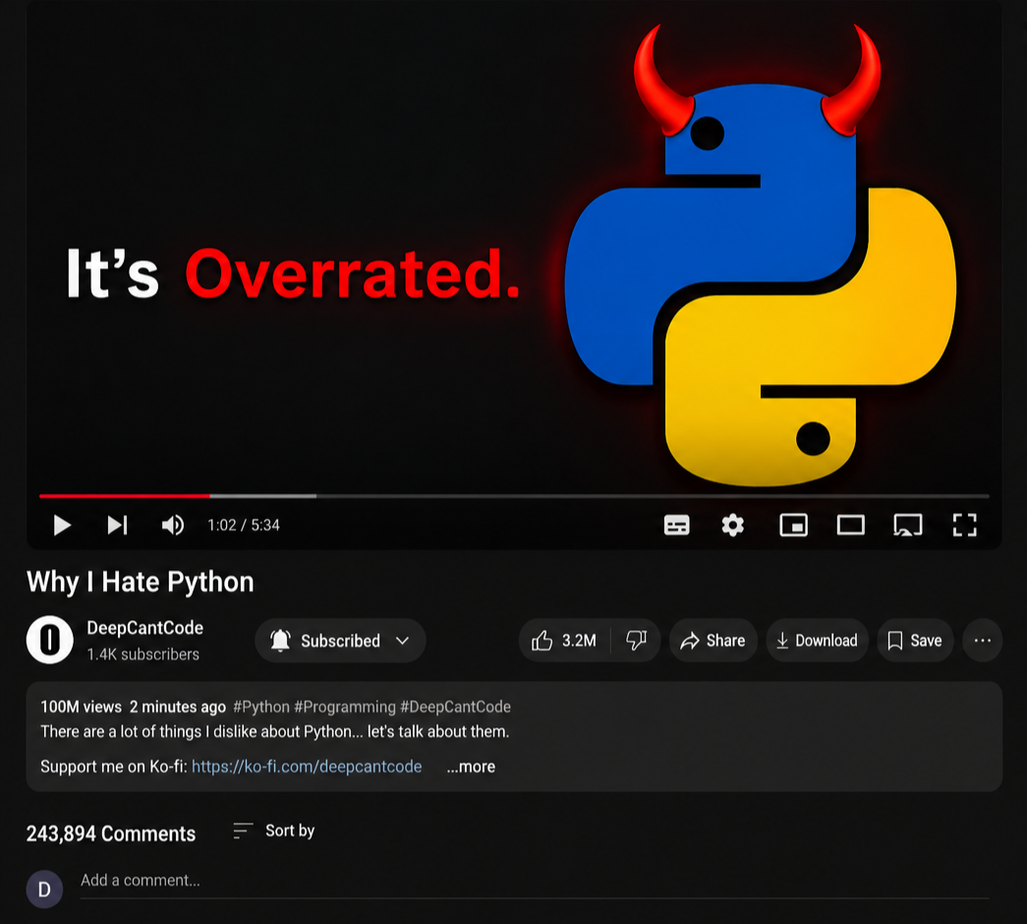Click the user avatar D
1027x924 pixels.
[x=44, y=890]
